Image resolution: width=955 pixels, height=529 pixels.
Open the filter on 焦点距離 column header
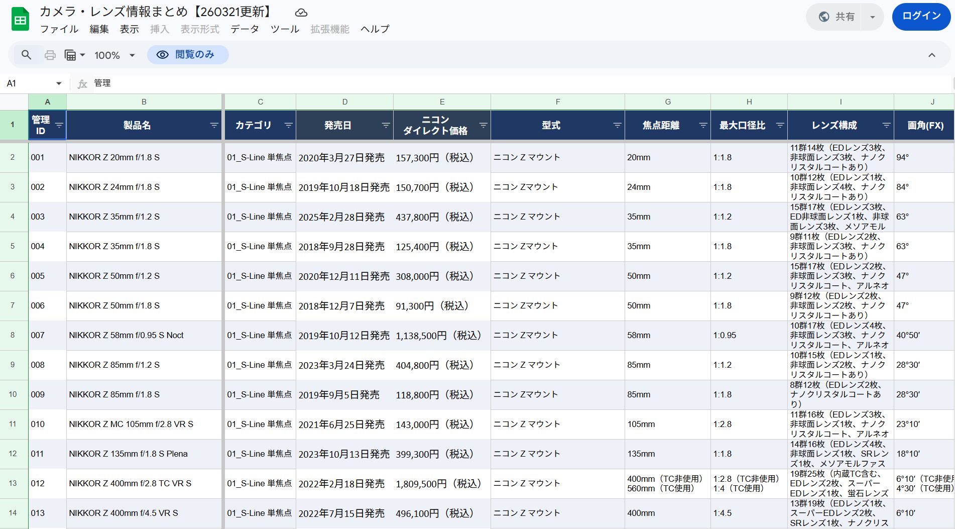point(703,125)
